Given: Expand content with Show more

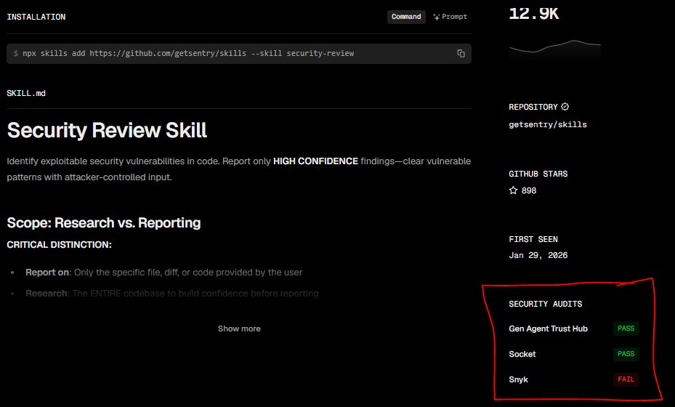Looking at the screenshot, I should [x=239, y=329].
